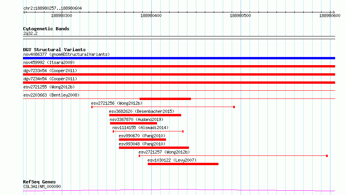346x195 pixels.
Task: Click the esv1030122 (Levy2007) label
Action: coord(172,160)
